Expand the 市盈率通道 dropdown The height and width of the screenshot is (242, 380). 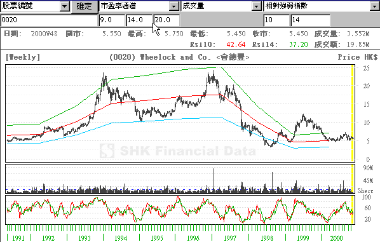173,6
